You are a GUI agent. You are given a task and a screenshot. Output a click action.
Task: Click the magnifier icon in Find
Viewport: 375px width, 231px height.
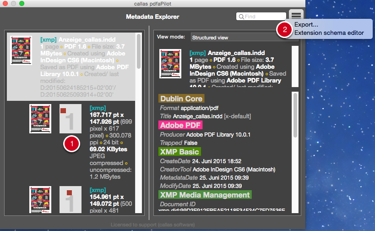point(241,16)
